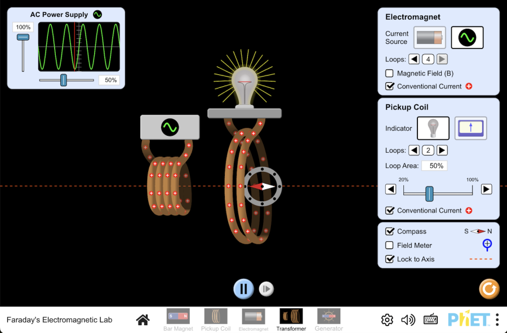Image resolution: width=507 pixels, height=333 pixels.
Task: Open the settings gear
Action: (x=387, y=320)
